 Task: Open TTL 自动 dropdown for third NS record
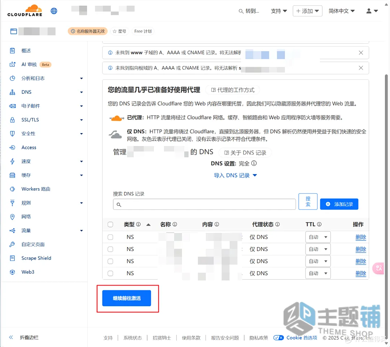pyautogui.click(x=318, y=261)
